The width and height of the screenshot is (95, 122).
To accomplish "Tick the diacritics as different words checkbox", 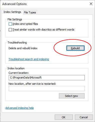I will point(10,30).
